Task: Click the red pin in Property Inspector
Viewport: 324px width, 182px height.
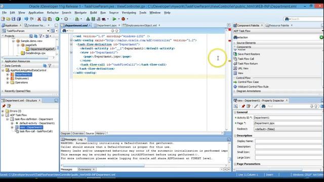Action: (243, 106)
